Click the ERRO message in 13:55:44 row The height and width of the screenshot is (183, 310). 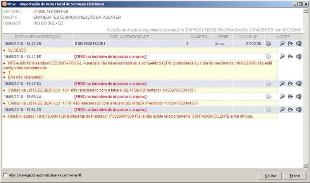pyautogui.click(x=110, y=97)
